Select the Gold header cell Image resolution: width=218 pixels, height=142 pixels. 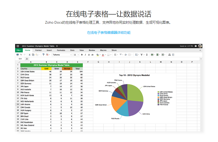pos(46,69)
